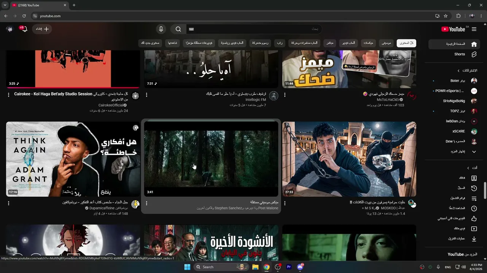Filter by Video games (ألعاب فيديو) chip
The image size is (487, 273).
click(349, 43)
